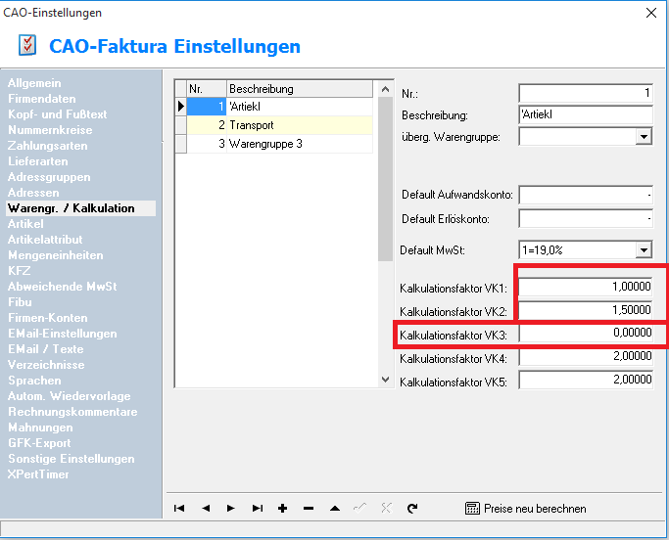669x540 pixels.
Task: Open the überg. Warengruppe dropdown
Action: [644, 137]
